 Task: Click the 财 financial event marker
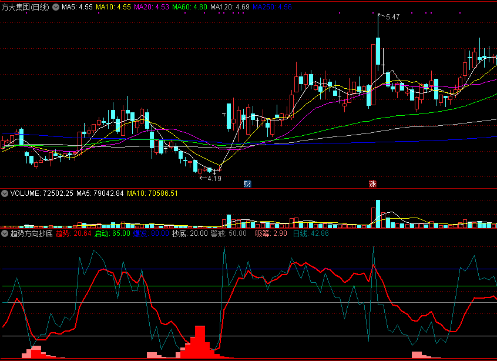click(247, 183)
